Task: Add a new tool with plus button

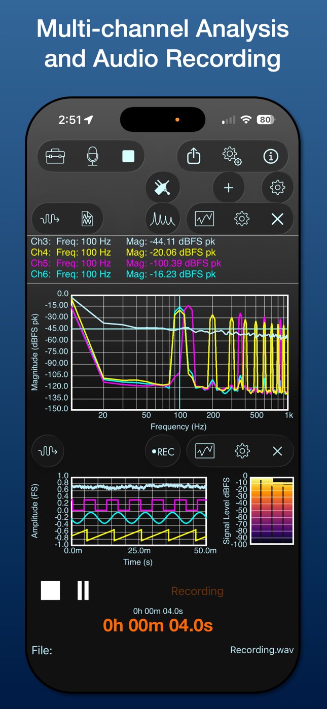Action: tap(229, 188)
